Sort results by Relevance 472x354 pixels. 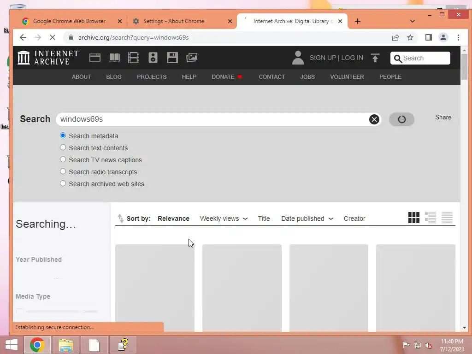tap(173, 218)
